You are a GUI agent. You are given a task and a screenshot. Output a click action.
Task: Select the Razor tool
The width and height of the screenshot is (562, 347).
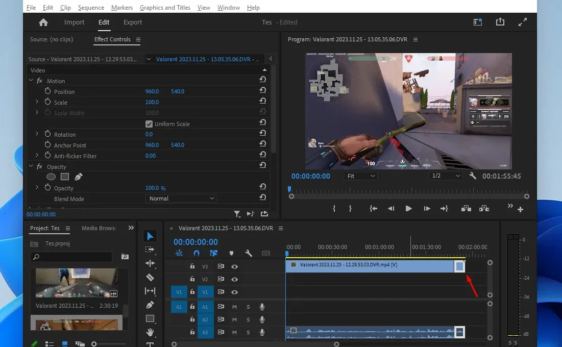(150, 277)
